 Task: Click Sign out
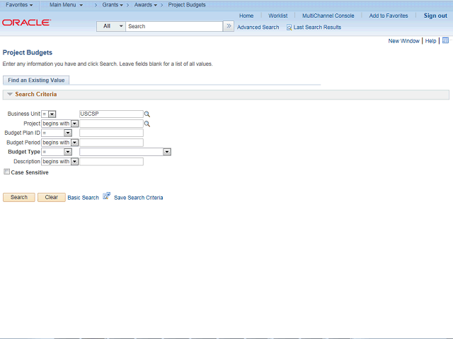[435, 16]
